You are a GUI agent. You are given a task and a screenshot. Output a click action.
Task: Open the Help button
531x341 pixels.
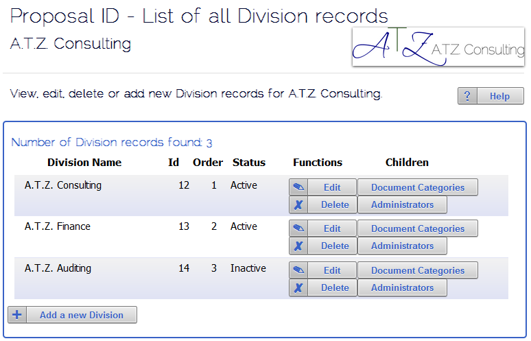(x=499, y=96)
